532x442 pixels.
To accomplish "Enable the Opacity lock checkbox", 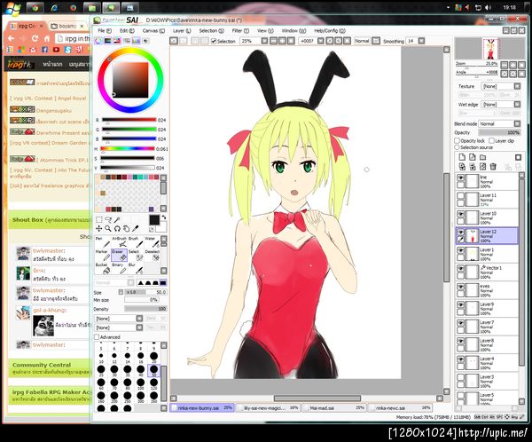I will [457, 140].
